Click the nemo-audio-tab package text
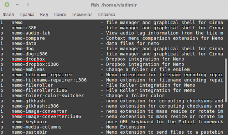 tap(31, 33)
